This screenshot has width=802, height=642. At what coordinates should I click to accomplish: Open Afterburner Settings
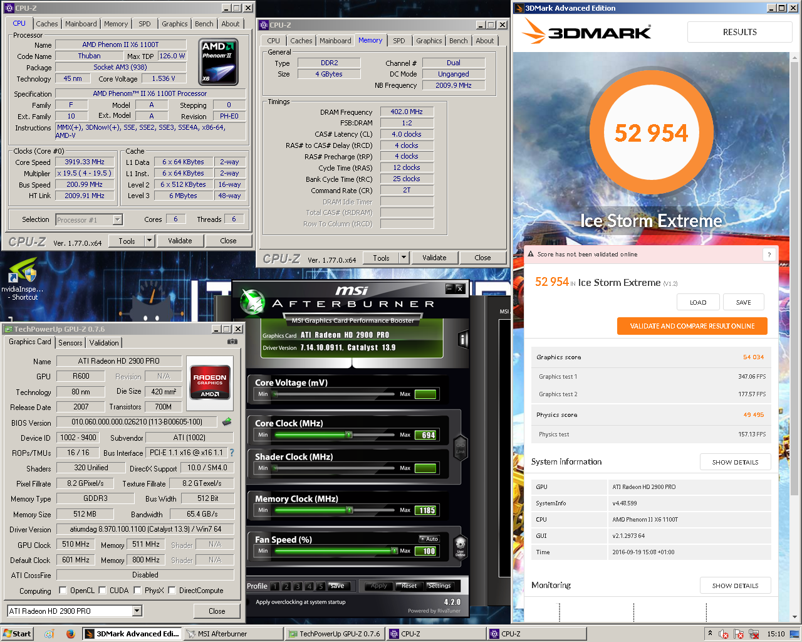439,586
